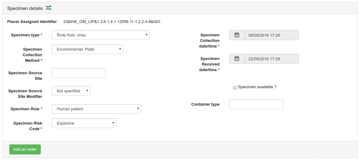Expand the Specimen Collection Method dropdown

tap(87, 49)
